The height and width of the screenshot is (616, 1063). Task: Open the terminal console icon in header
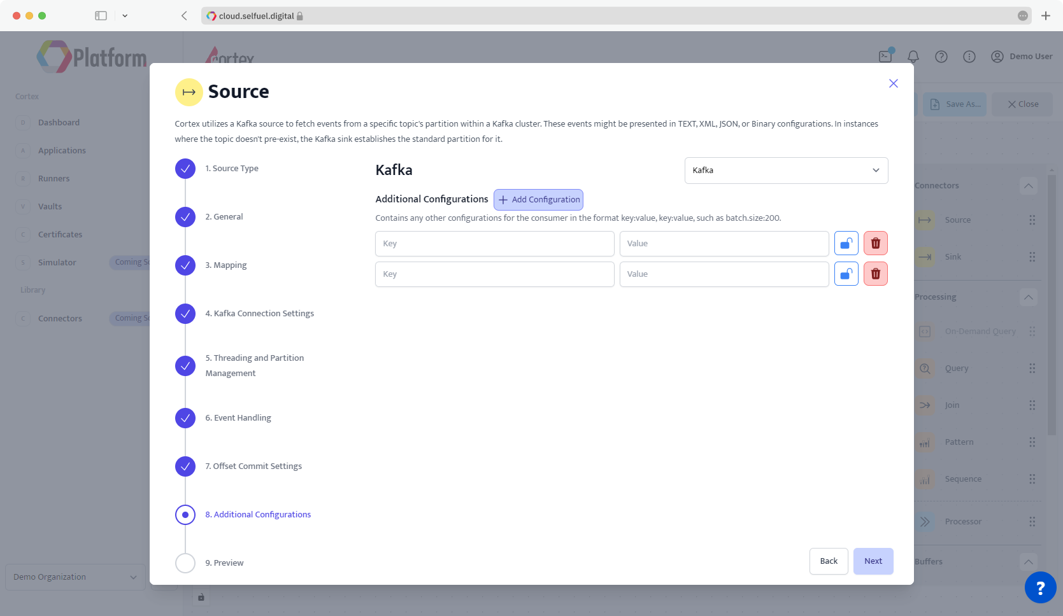click(x=885, y=57)
